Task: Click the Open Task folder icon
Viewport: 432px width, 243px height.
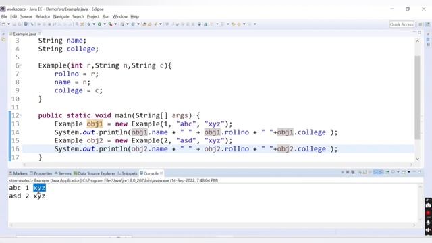Action: pyautogui.click(x=150, y=24)
